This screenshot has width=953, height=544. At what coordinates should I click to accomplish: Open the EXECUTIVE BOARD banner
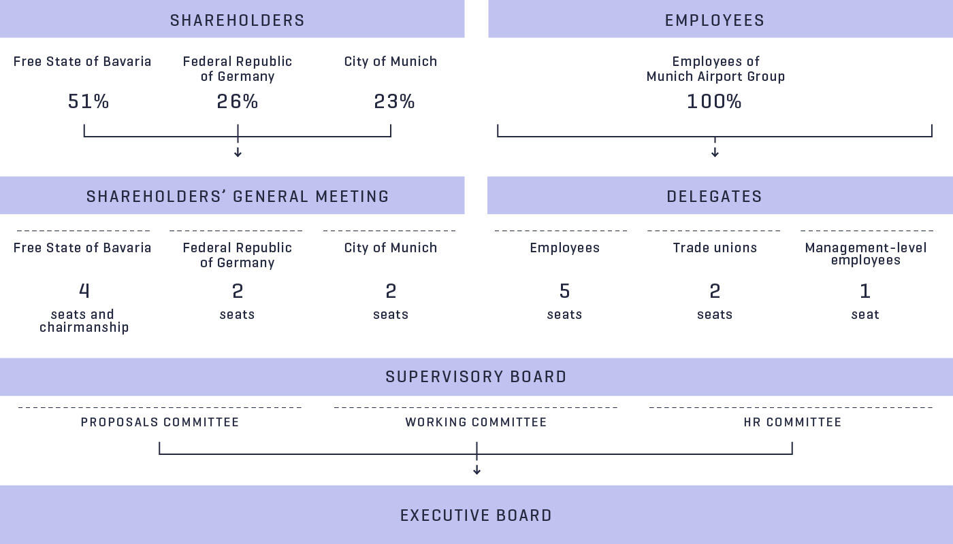coord(476,515)
